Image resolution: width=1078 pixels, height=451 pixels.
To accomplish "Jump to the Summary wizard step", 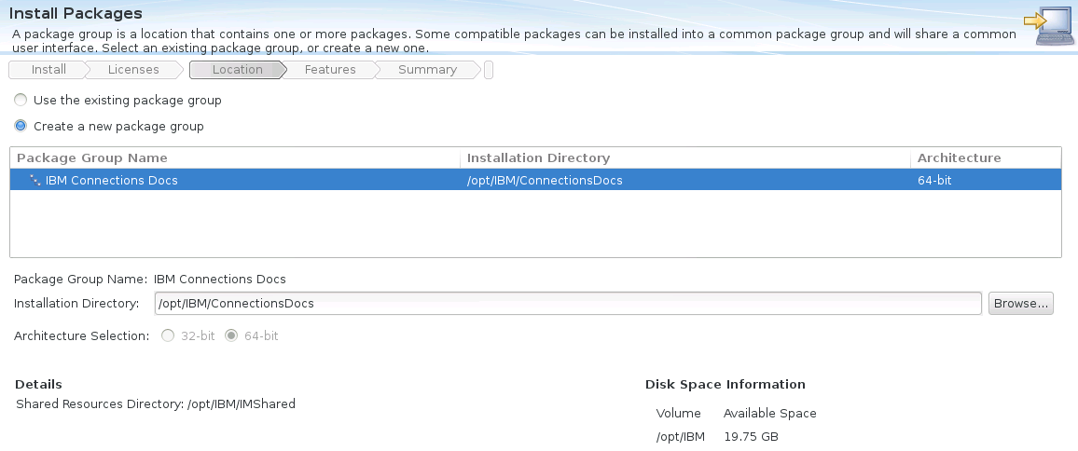I will point(427,70).
